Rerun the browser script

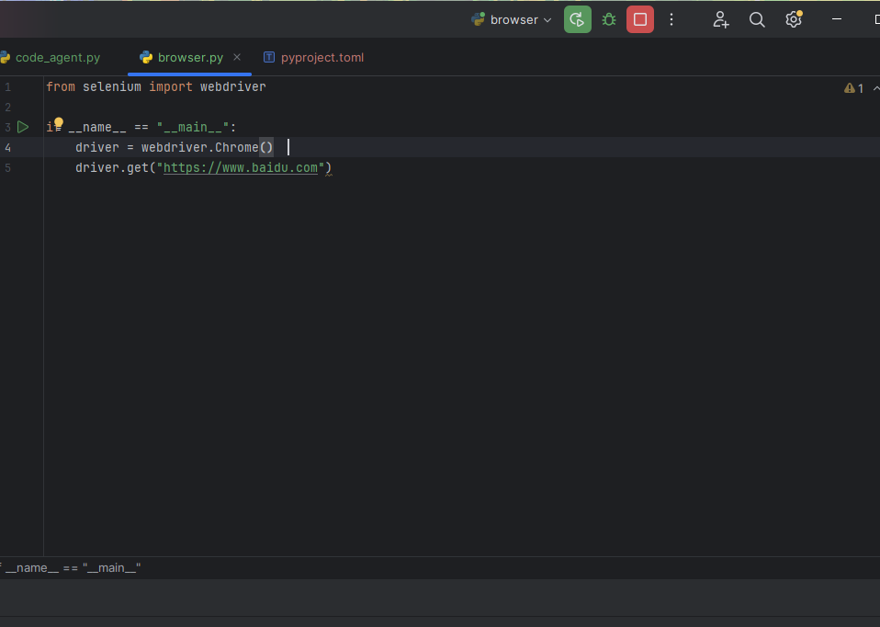577,19
